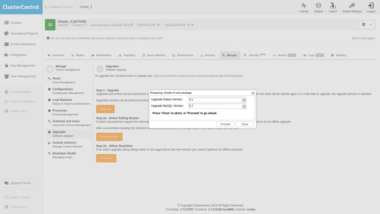Open the Upgrade MySQL Version dropdown

coord(244,106)
